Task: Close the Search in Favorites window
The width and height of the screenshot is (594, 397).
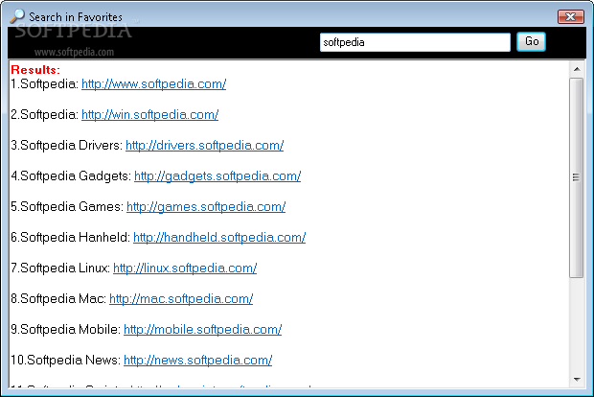Action: pyautogui.click(x=570, y=16)
